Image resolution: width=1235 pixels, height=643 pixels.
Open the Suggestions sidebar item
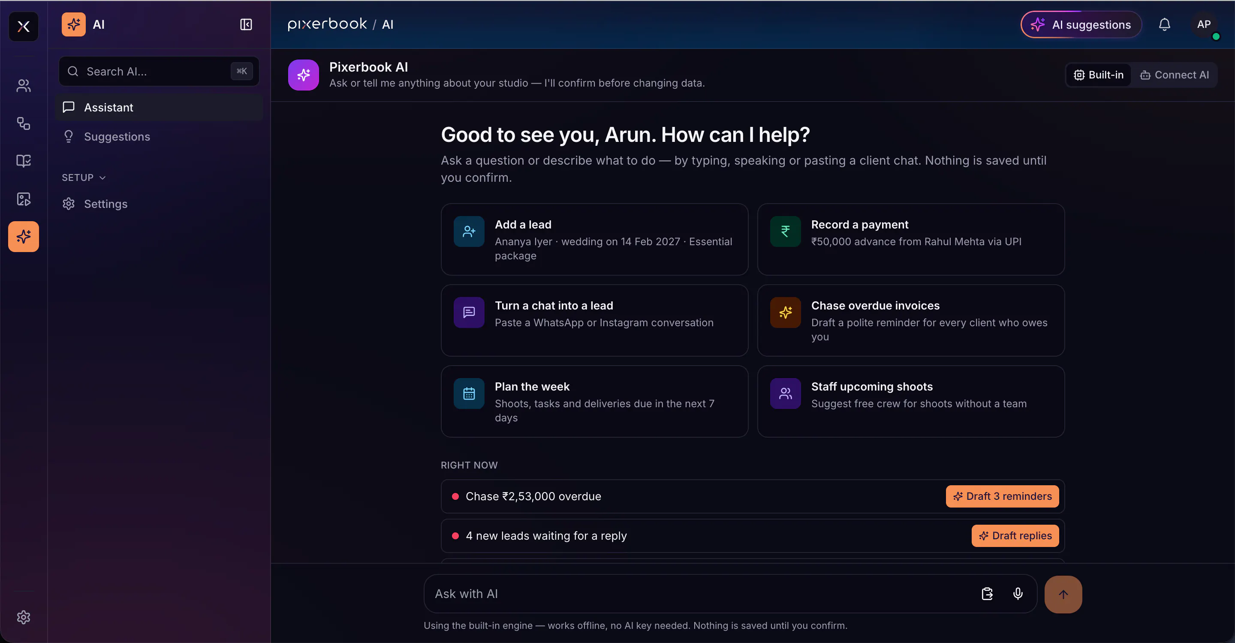point(159,137)
